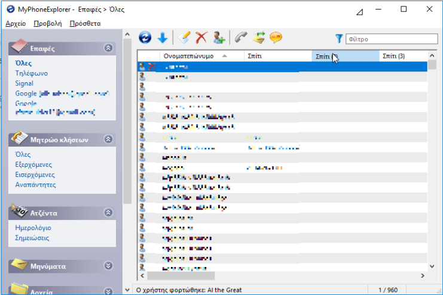
Task: Click contact list scroll down arrow
Action: (x=432, y=266)
